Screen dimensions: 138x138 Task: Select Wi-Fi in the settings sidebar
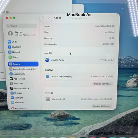14,42
